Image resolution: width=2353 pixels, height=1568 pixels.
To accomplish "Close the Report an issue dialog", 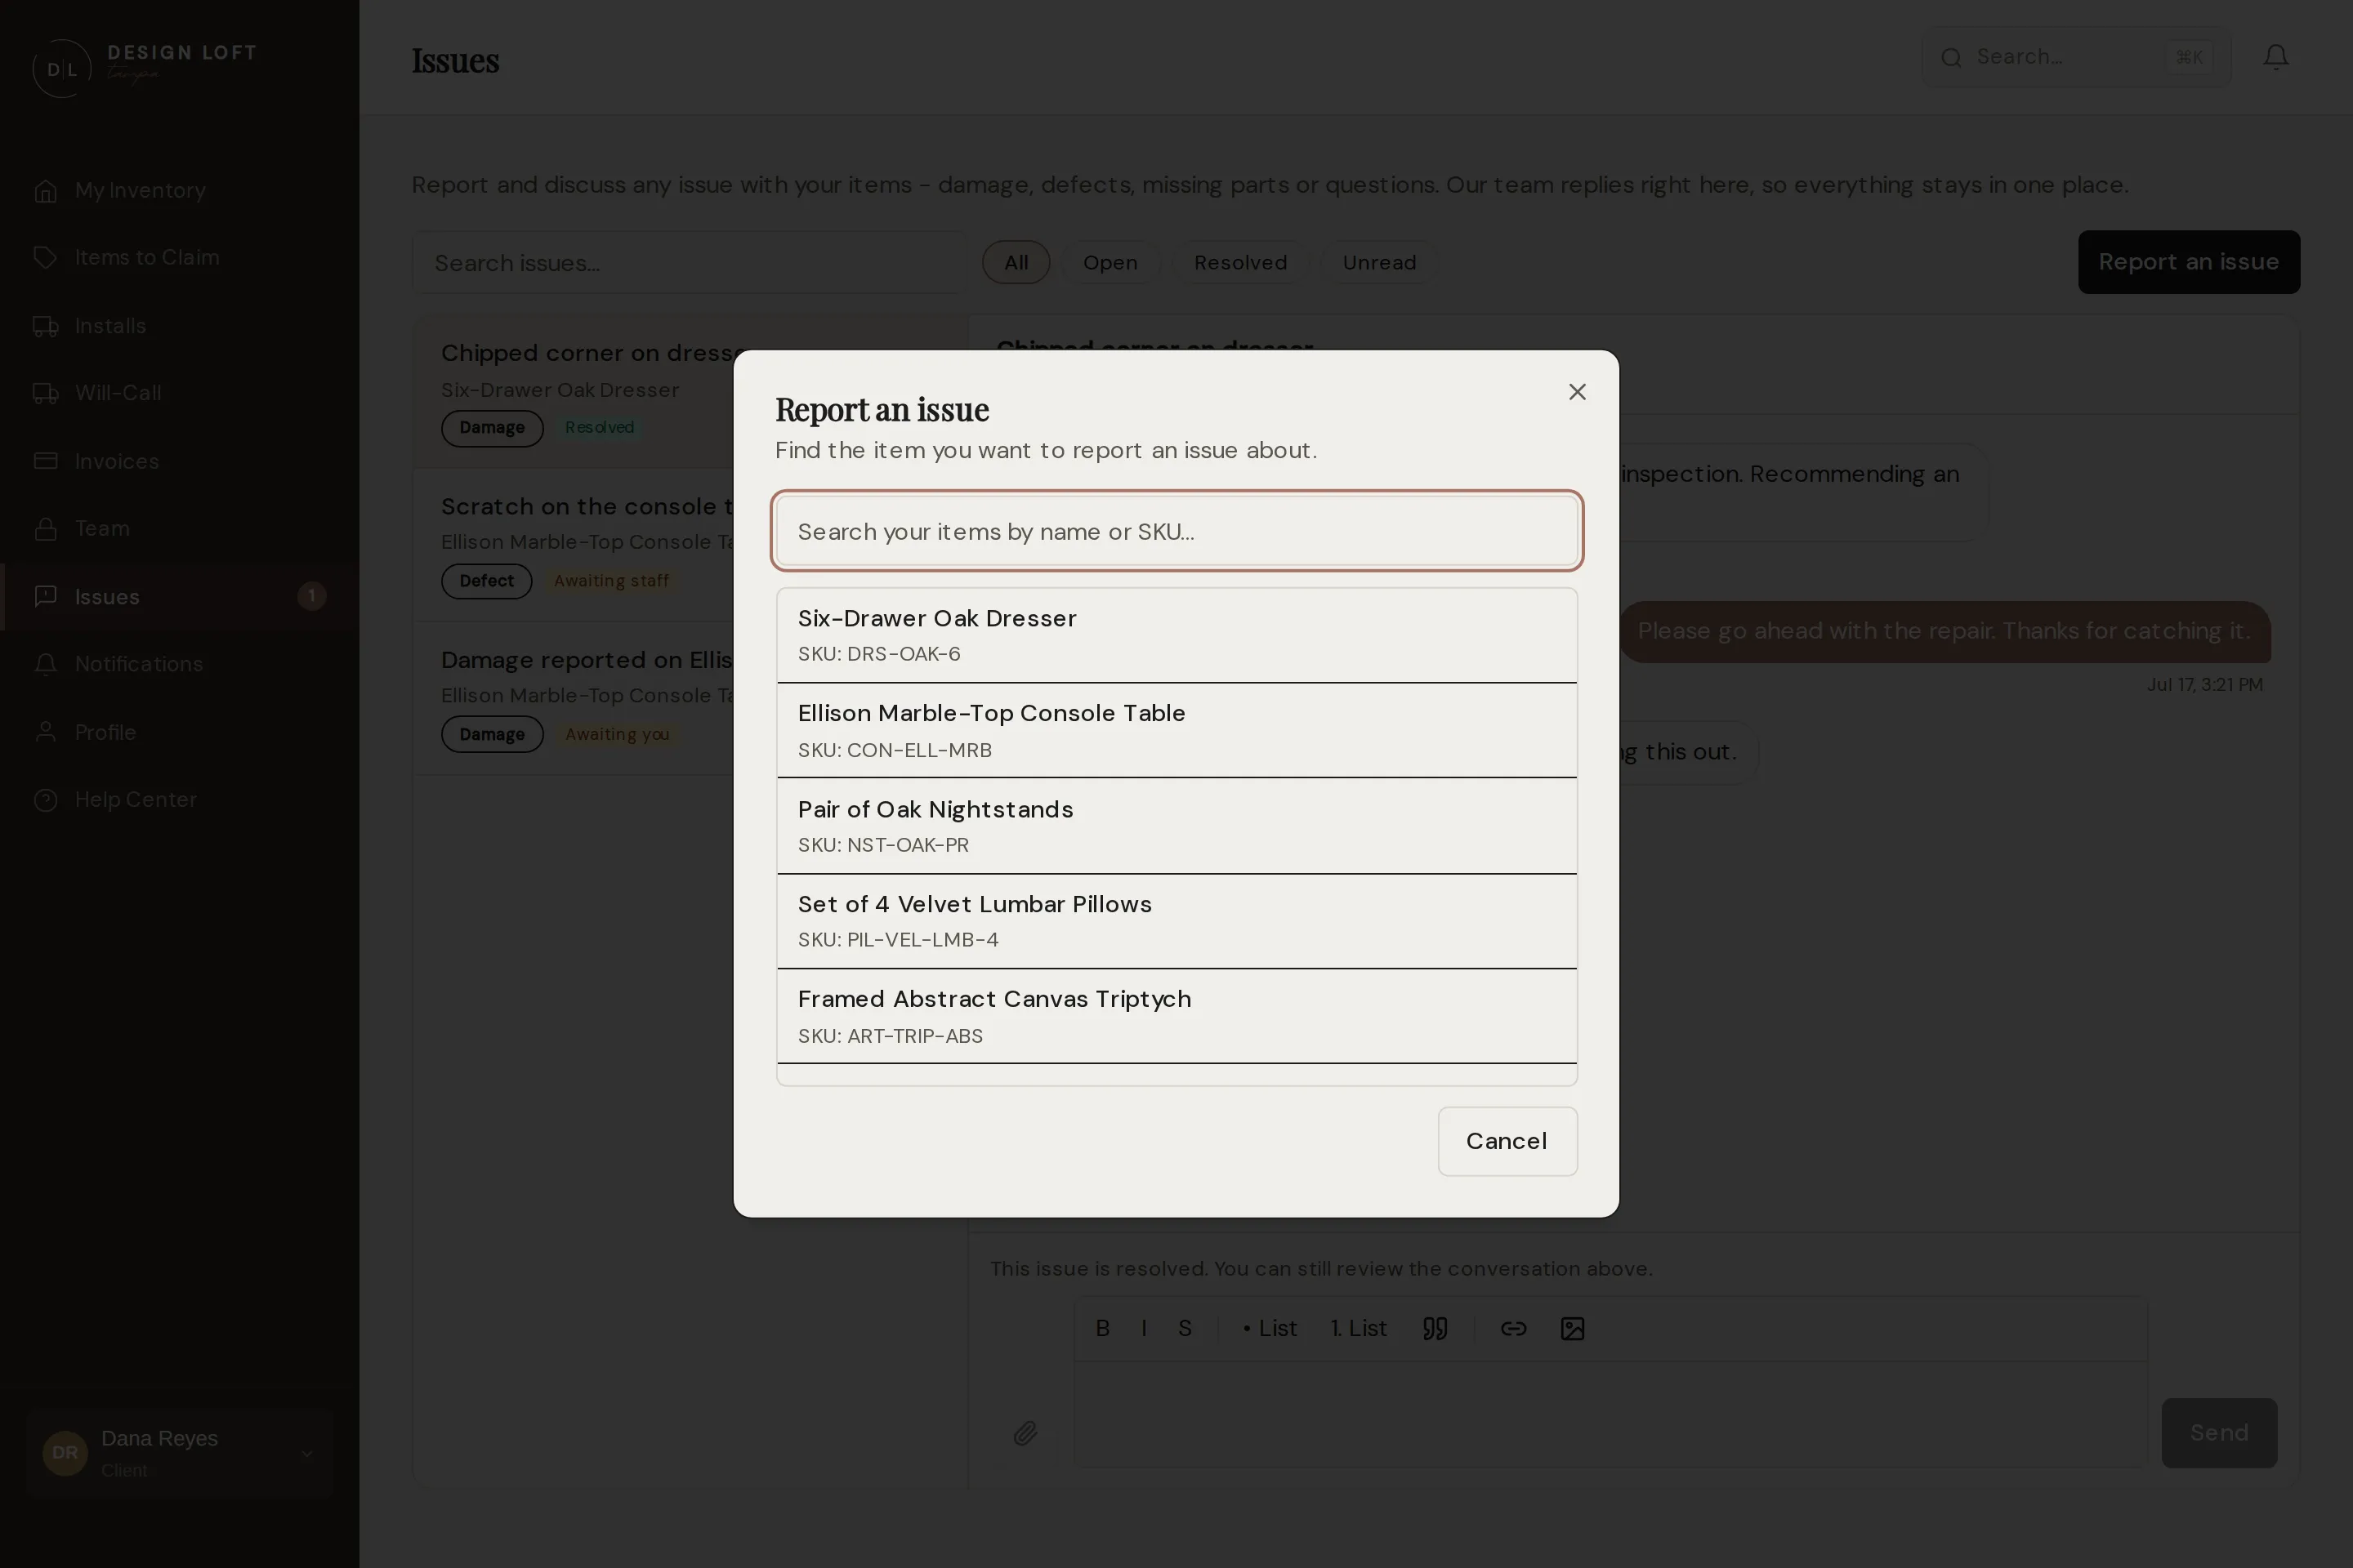I will coord(1577,392).
